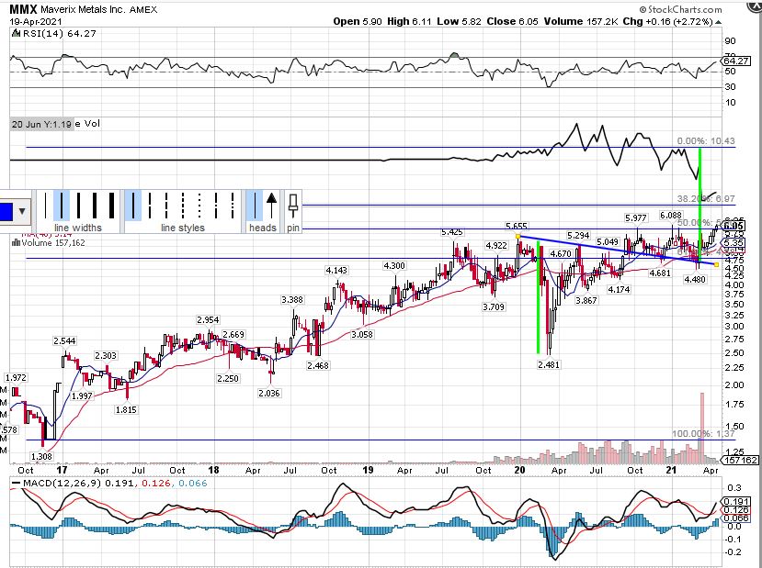Click the 2.036 trough price label
762x568 pixels.
point(268,393)
